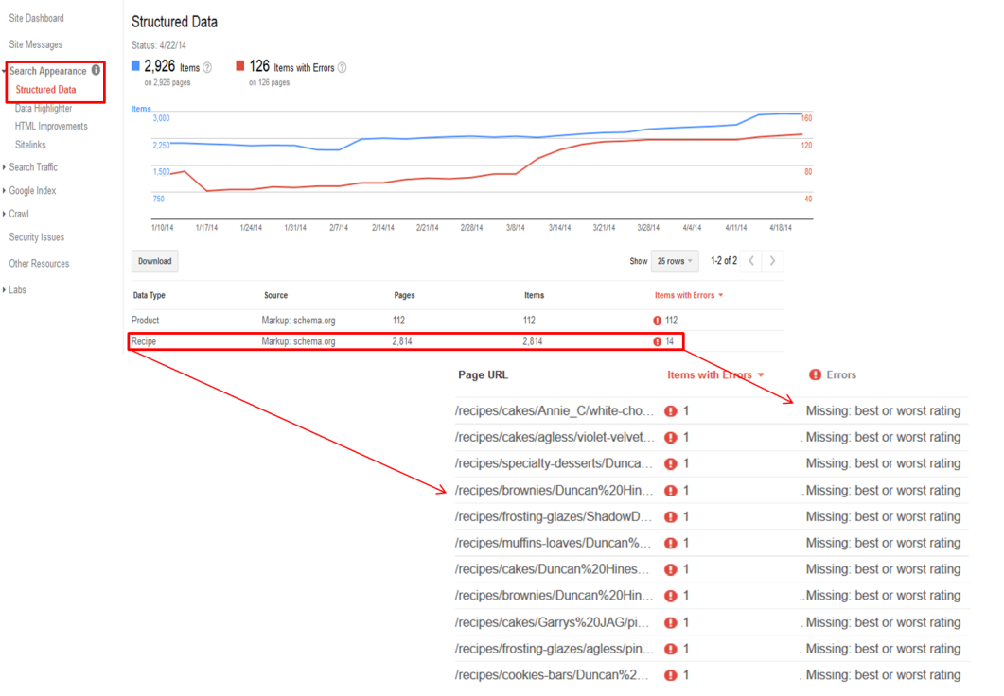Open the violet-velvet recipe page URL
Screen dimensions: 1004x696
(x=554, y=438)
